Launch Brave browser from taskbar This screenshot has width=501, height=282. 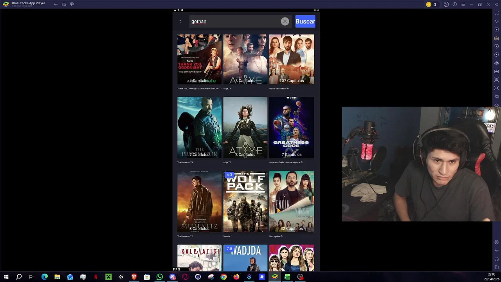click(134, 277)
